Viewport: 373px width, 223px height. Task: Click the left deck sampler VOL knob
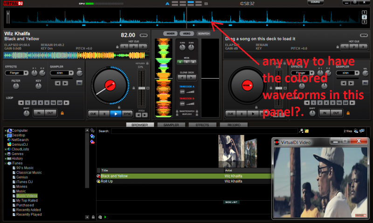(79, 74)
